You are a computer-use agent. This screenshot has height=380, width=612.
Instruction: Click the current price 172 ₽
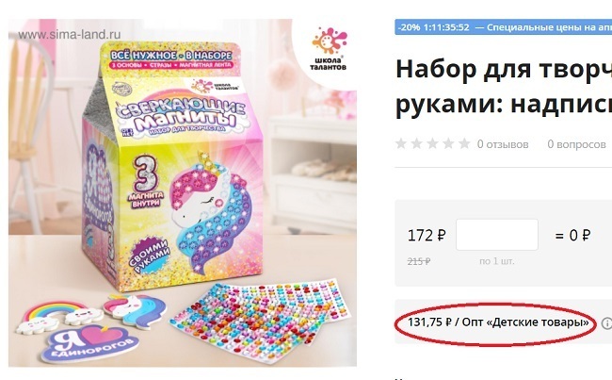[427, 236]
